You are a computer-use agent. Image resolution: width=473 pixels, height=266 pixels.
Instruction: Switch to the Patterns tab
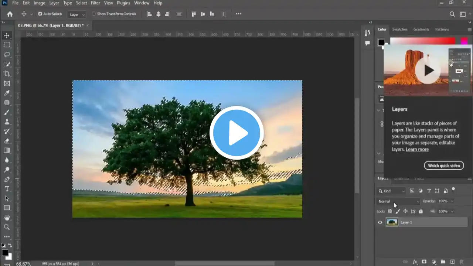coord(442,29)
